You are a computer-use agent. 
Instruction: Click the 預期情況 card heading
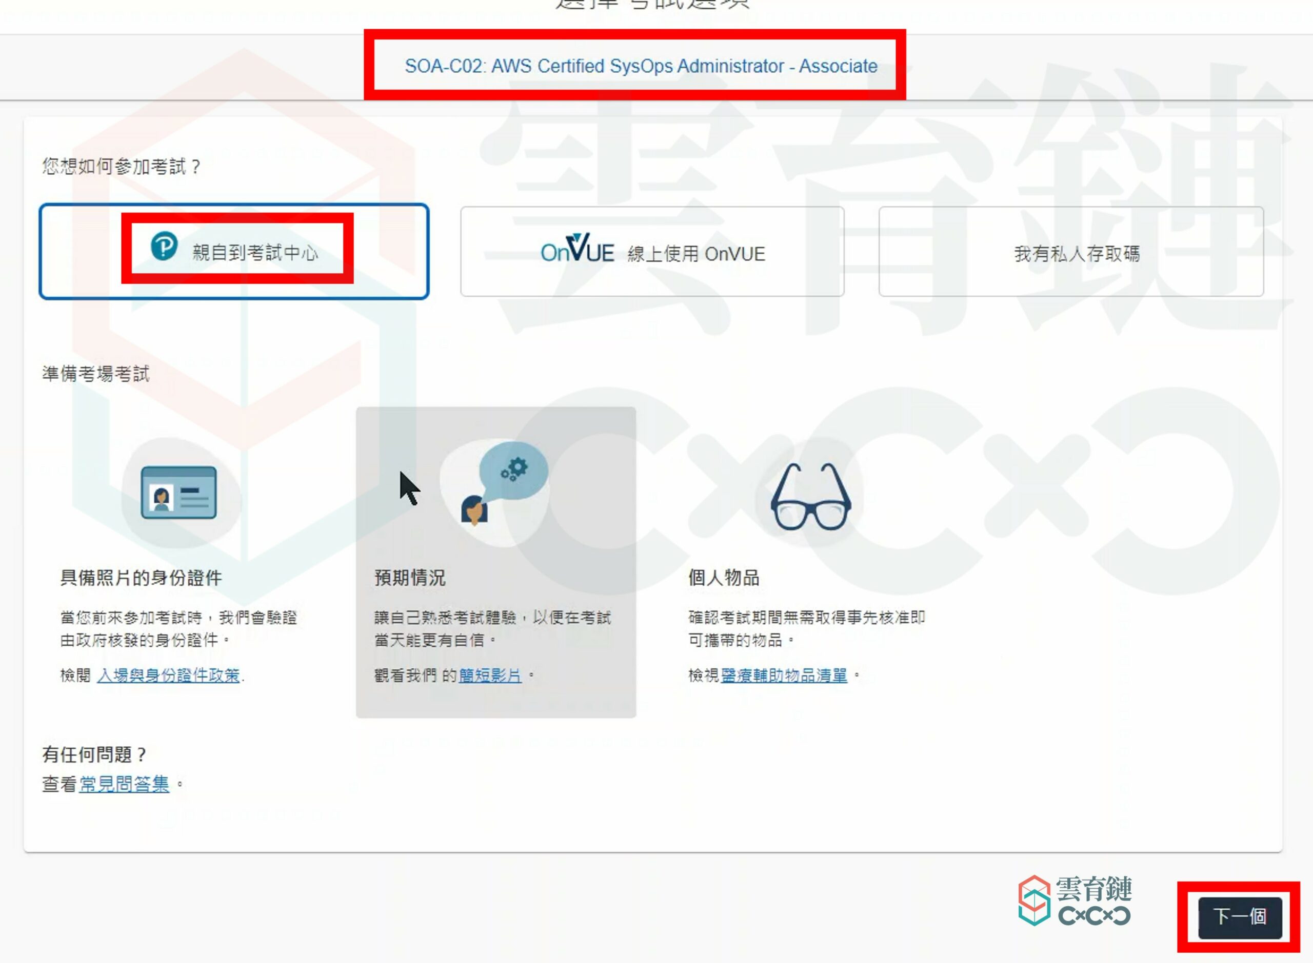410,578
